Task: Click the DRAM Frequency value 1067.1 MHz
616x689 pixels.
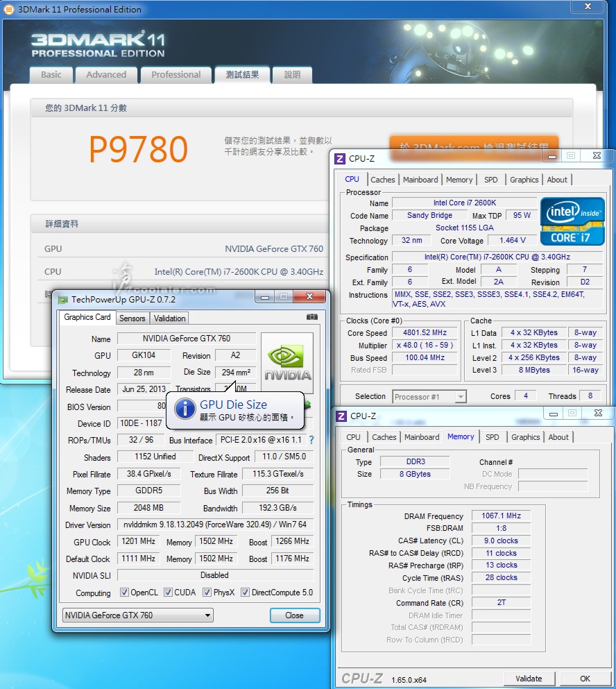Action: (501, 516)
